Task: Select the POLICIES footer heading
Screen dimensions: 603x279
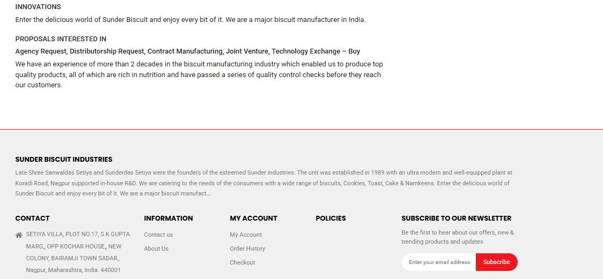Action: click(x=330, y=218)
